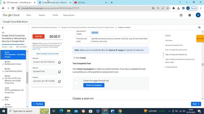Click the page vertical scrollbar thumb
The width and height of the screenshot is (204, 114).
[203, 64]
